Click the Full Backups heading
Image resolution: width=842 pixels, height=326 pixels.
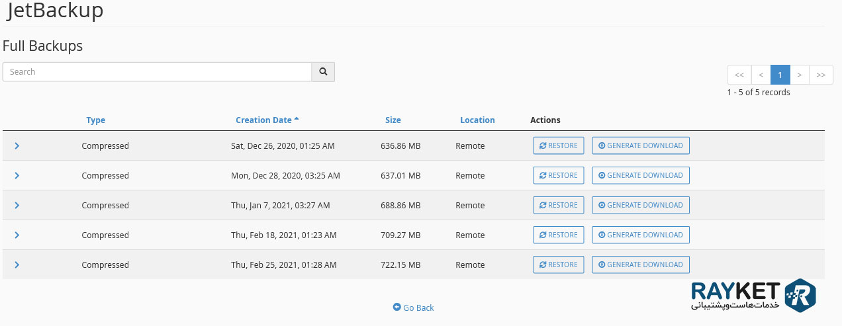click(x=43, y=46)
